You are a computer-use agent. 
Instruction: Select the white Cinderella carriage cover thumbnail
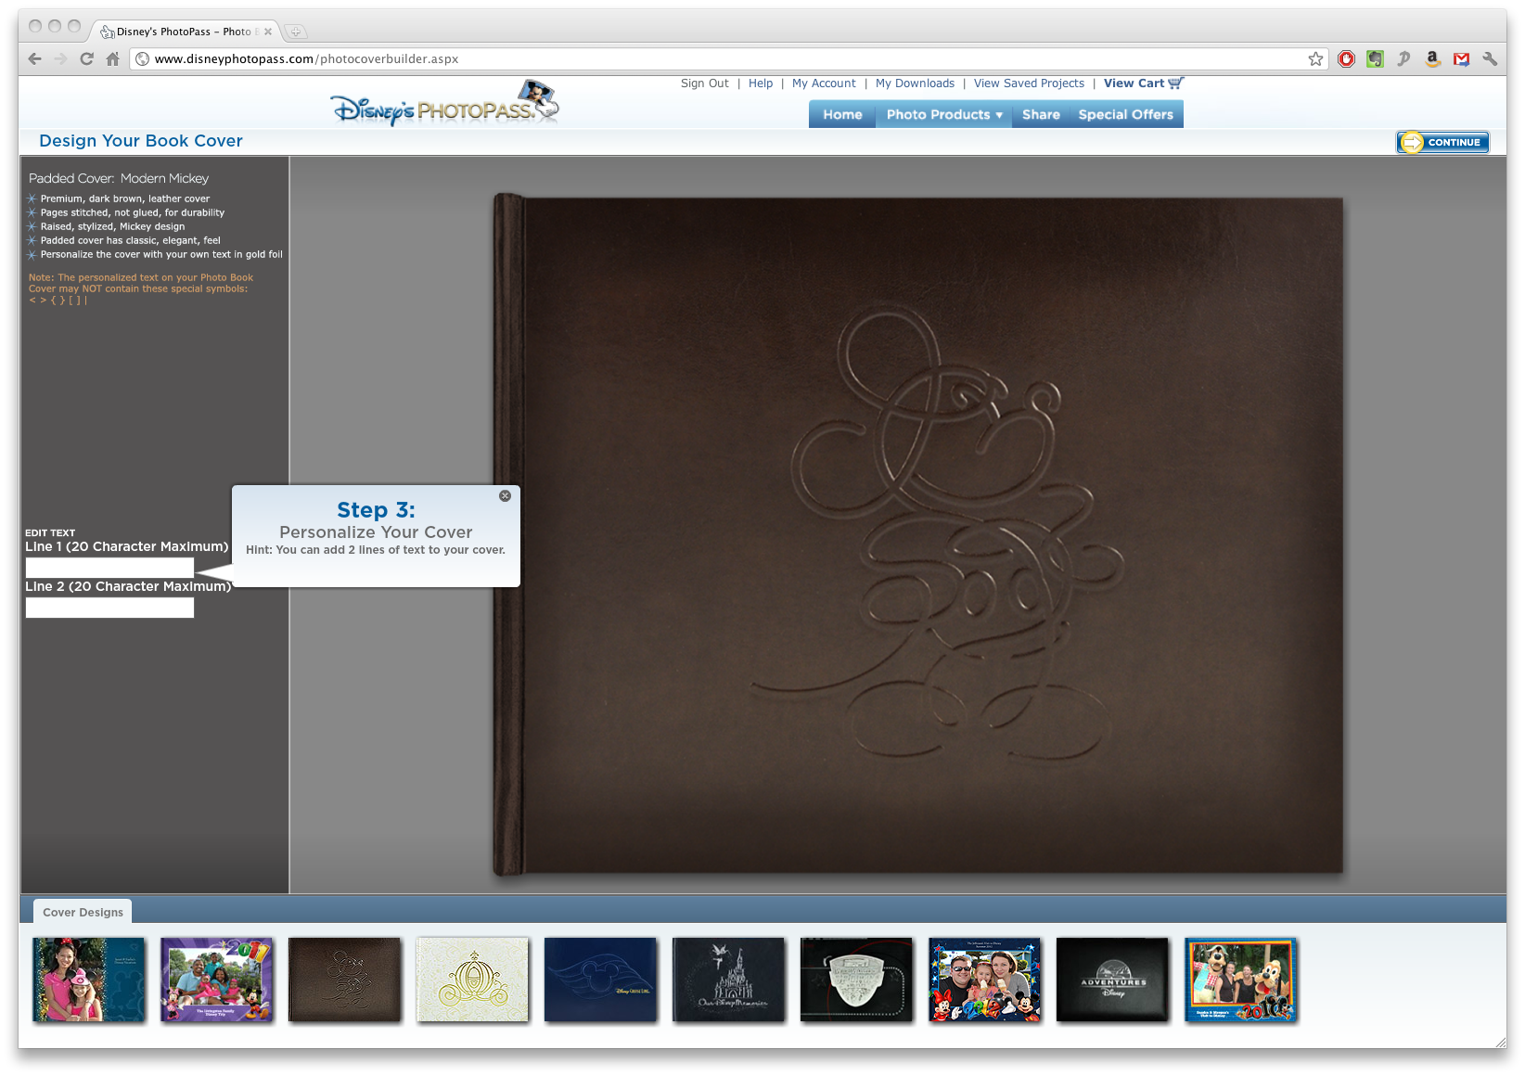(x=472, y=980)
